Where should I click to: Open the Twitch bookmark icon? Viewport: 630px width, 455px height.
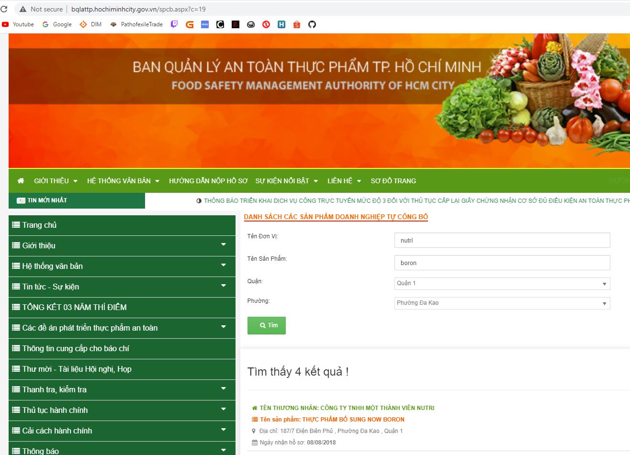[174, 24]
